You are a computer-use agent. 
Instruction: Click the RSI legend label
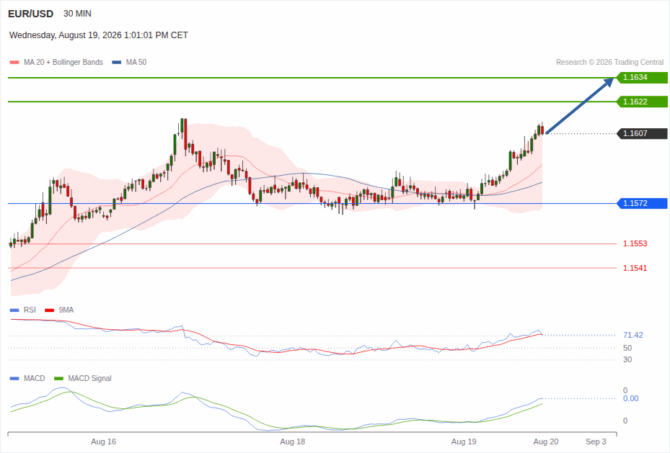[30, 310]
